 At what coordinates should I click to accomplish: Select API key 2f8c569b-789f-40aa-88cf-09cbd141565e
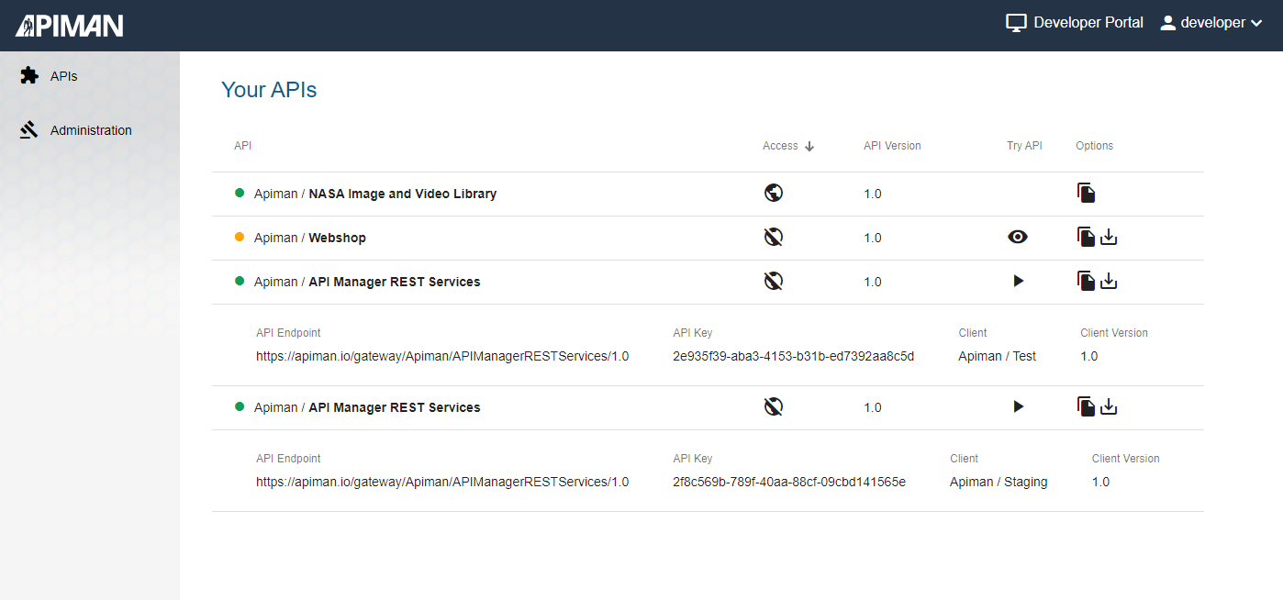(x=789, y=482)
